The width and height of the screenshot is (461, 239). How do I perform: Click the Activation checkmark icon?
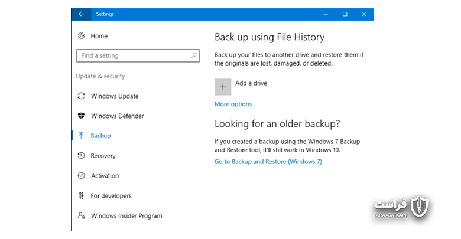click(82, 176)
